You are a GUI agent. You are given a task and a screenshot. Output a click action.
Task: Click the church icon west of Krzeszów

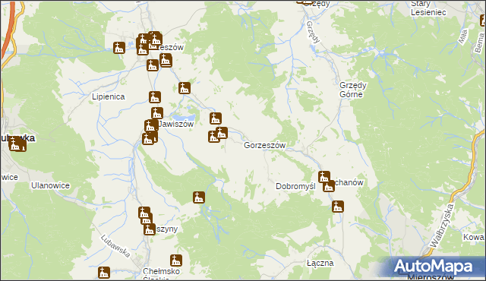coord(119,48)
